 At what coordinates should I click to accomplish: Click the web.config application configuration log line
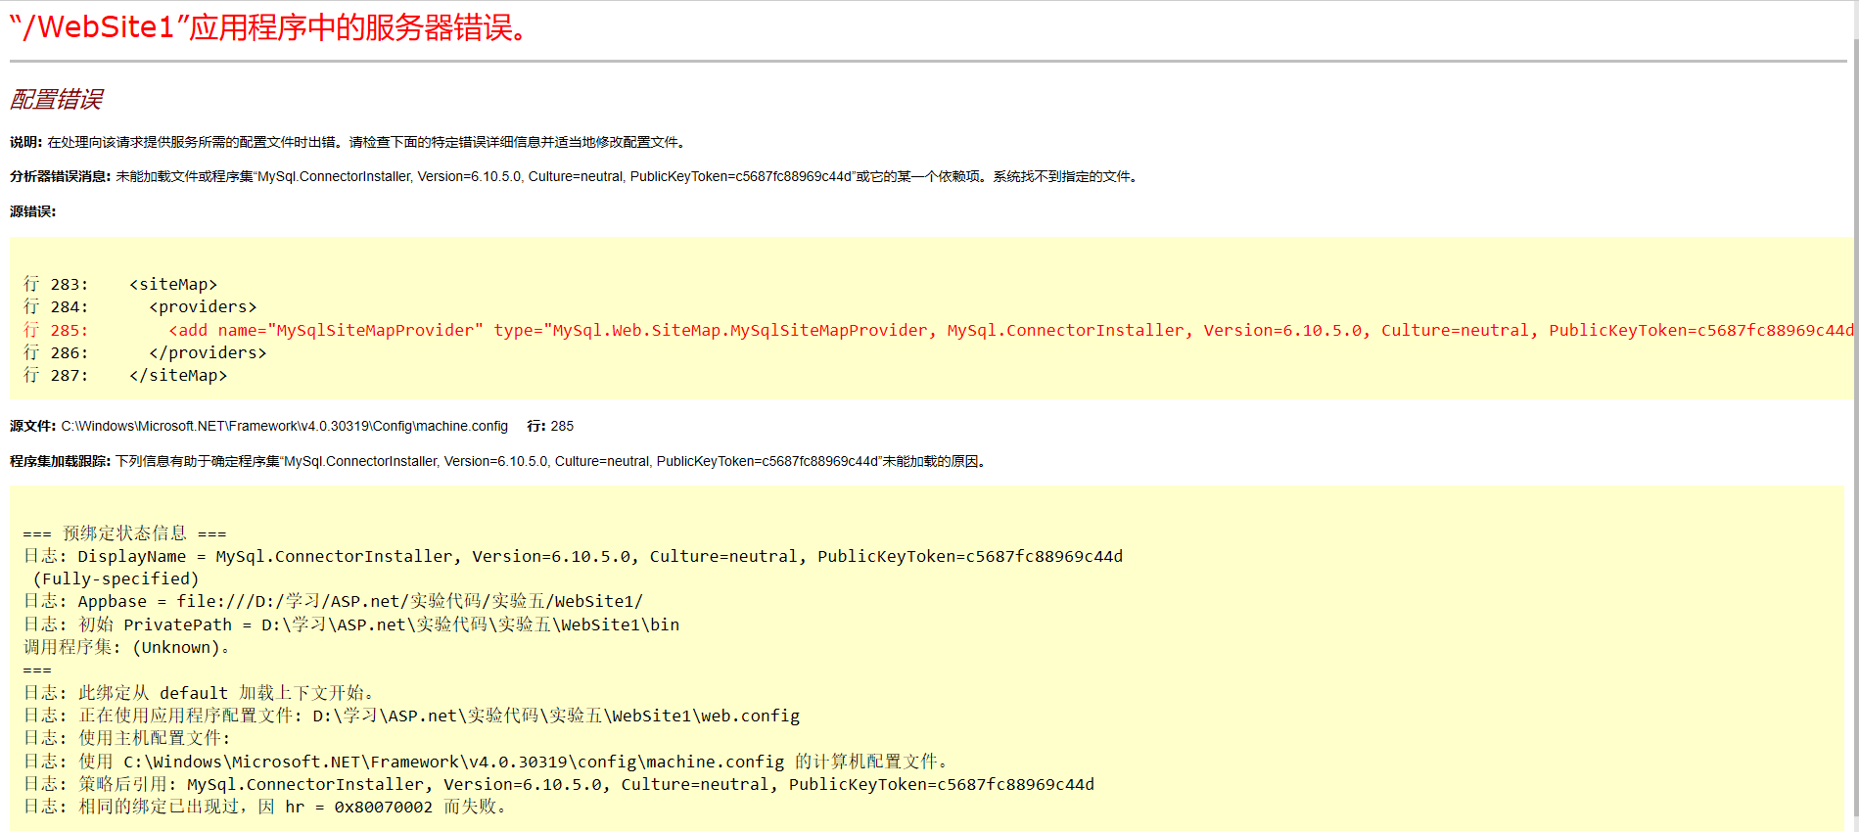pyautogui.click(x=412, y=716)
